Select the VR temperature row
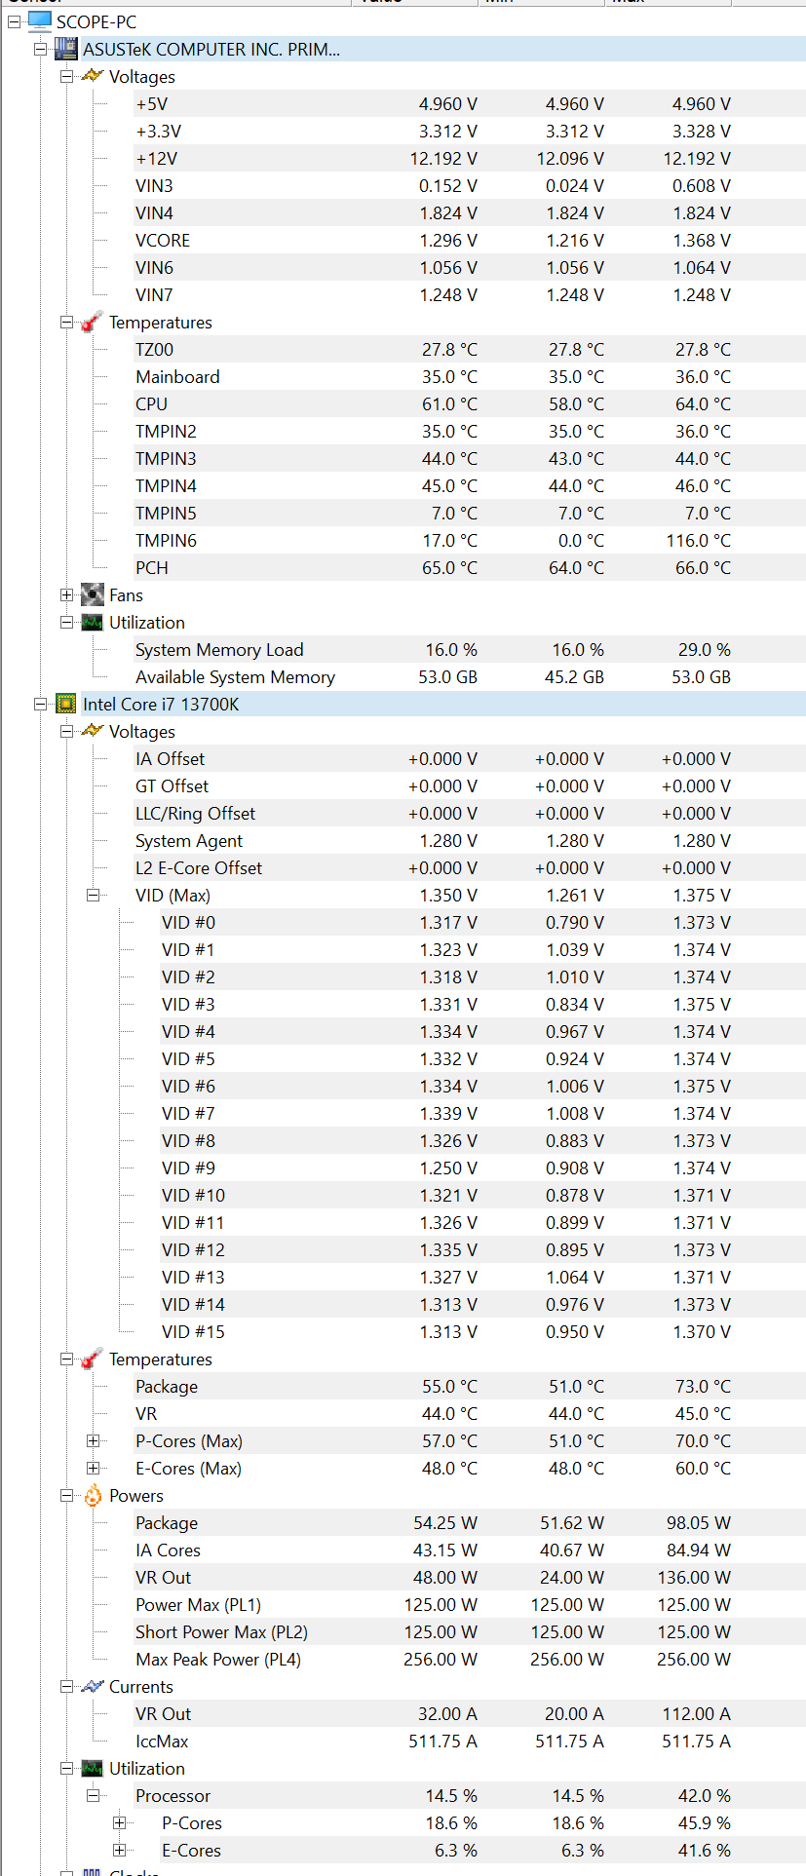806x1876 pixels. [470, 1413]
